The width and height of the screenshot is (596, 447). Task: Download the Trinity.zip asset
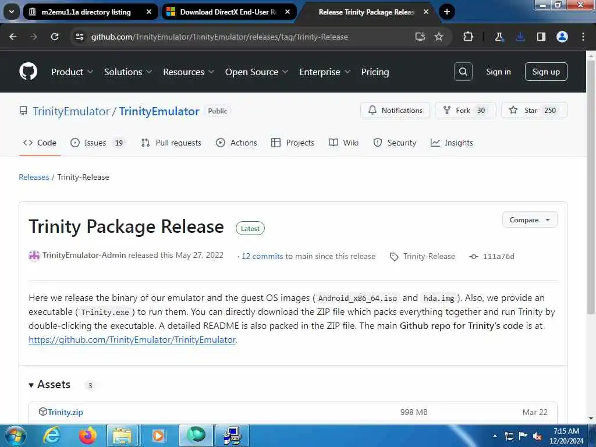[x=65, y=412]
